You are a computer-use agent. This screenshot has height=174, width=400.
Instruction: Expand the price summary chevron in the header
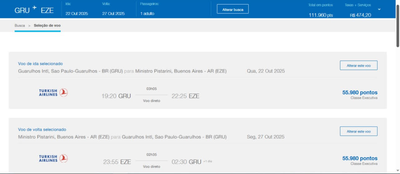(x=379, y=9)
